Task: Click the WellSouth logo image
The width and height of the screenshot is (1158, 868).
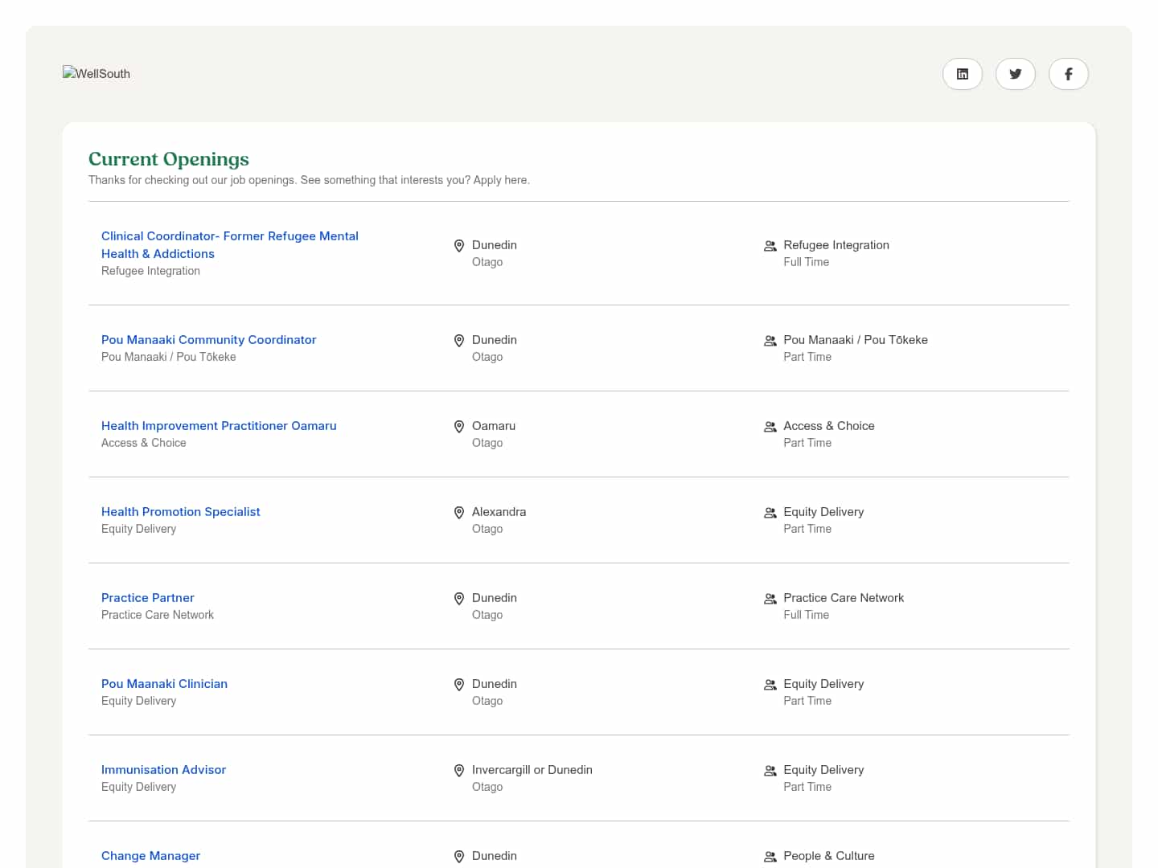Action: point(96,73)
